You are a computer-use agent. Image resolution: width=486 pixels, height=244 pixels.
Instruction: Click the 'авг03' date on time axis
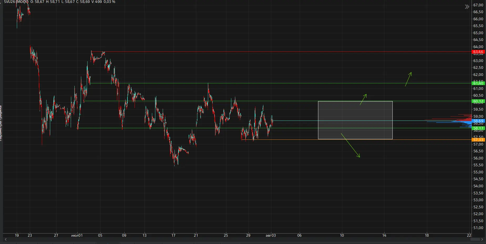(x=271, y=235)
